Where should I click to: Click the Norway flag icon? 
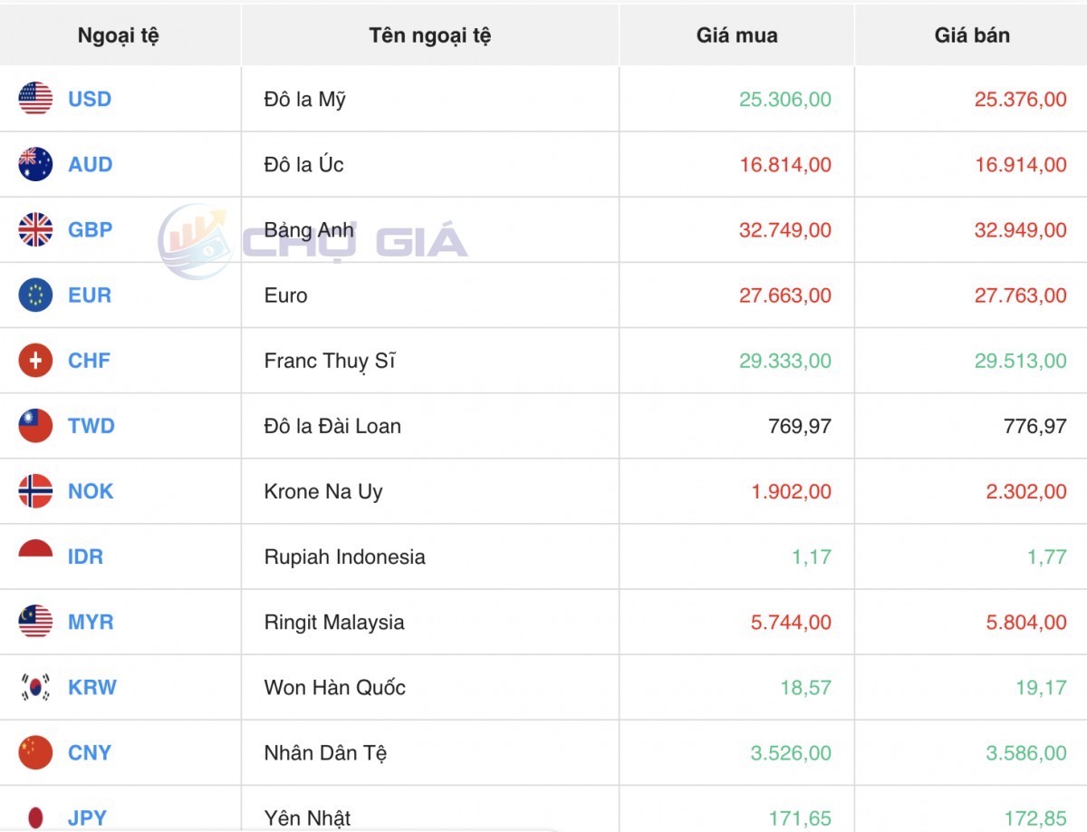click(x=35, y=491)
